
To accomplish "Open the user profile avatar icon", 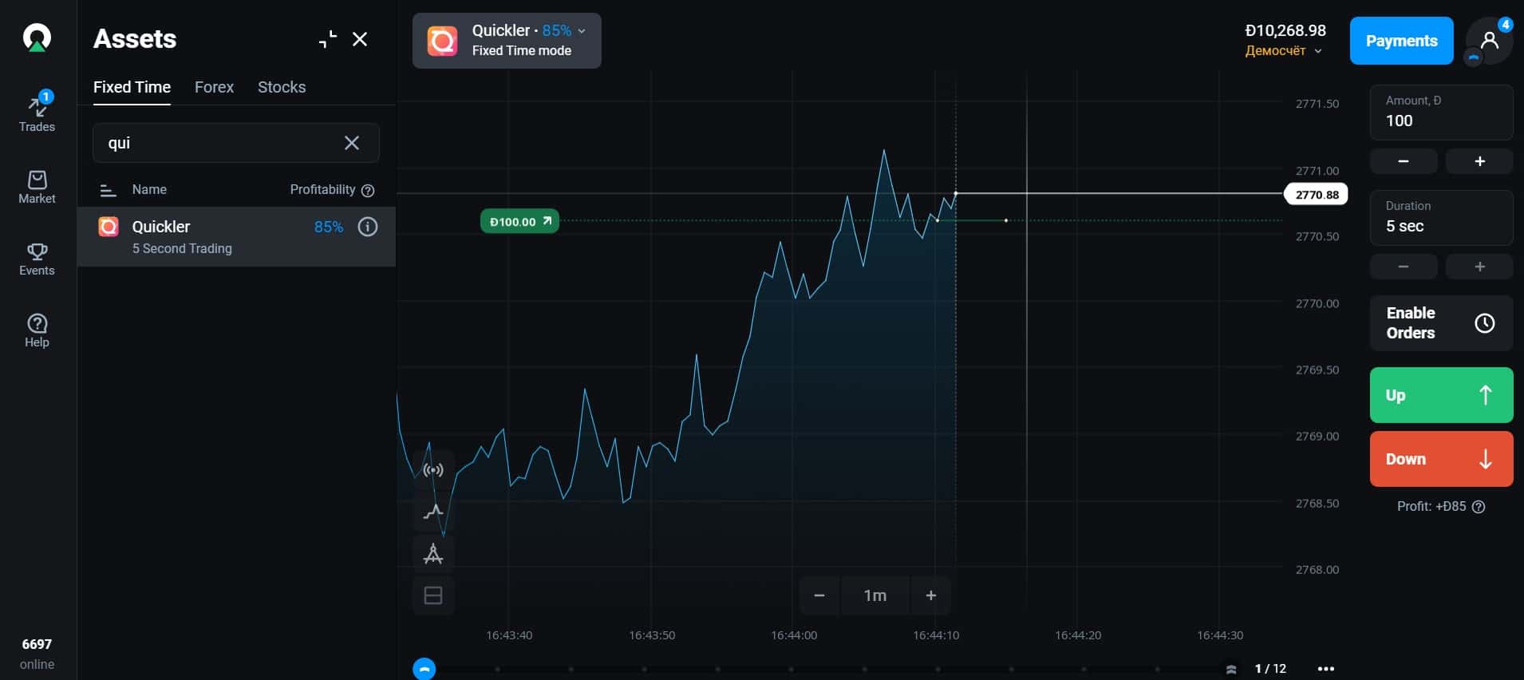I will point(1489,41).
